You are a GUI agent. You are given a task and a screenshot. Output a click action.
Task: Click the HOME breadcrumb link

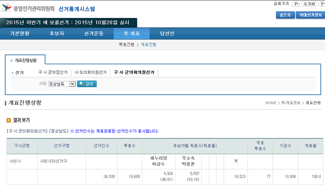(271, 103)
